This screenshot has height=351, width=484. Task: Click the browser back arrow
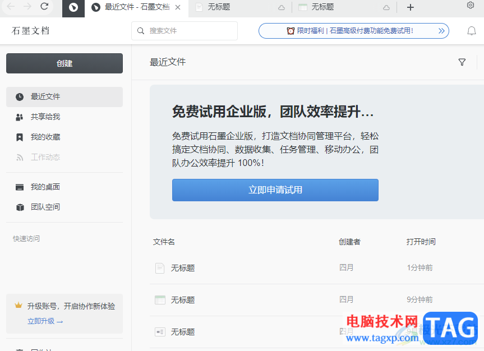click(11, 7)
